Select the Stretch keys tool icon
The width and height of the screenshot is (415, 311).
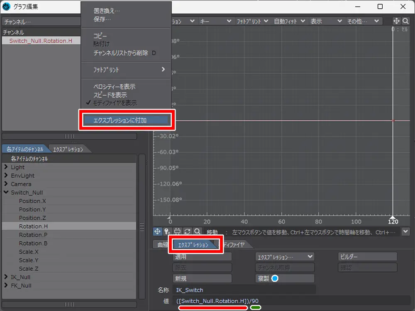(178, 232)
